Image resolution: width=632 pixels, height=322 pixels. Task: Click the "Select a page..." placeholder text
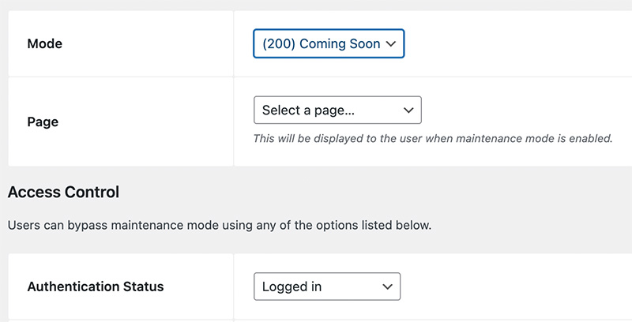[308, 110]
